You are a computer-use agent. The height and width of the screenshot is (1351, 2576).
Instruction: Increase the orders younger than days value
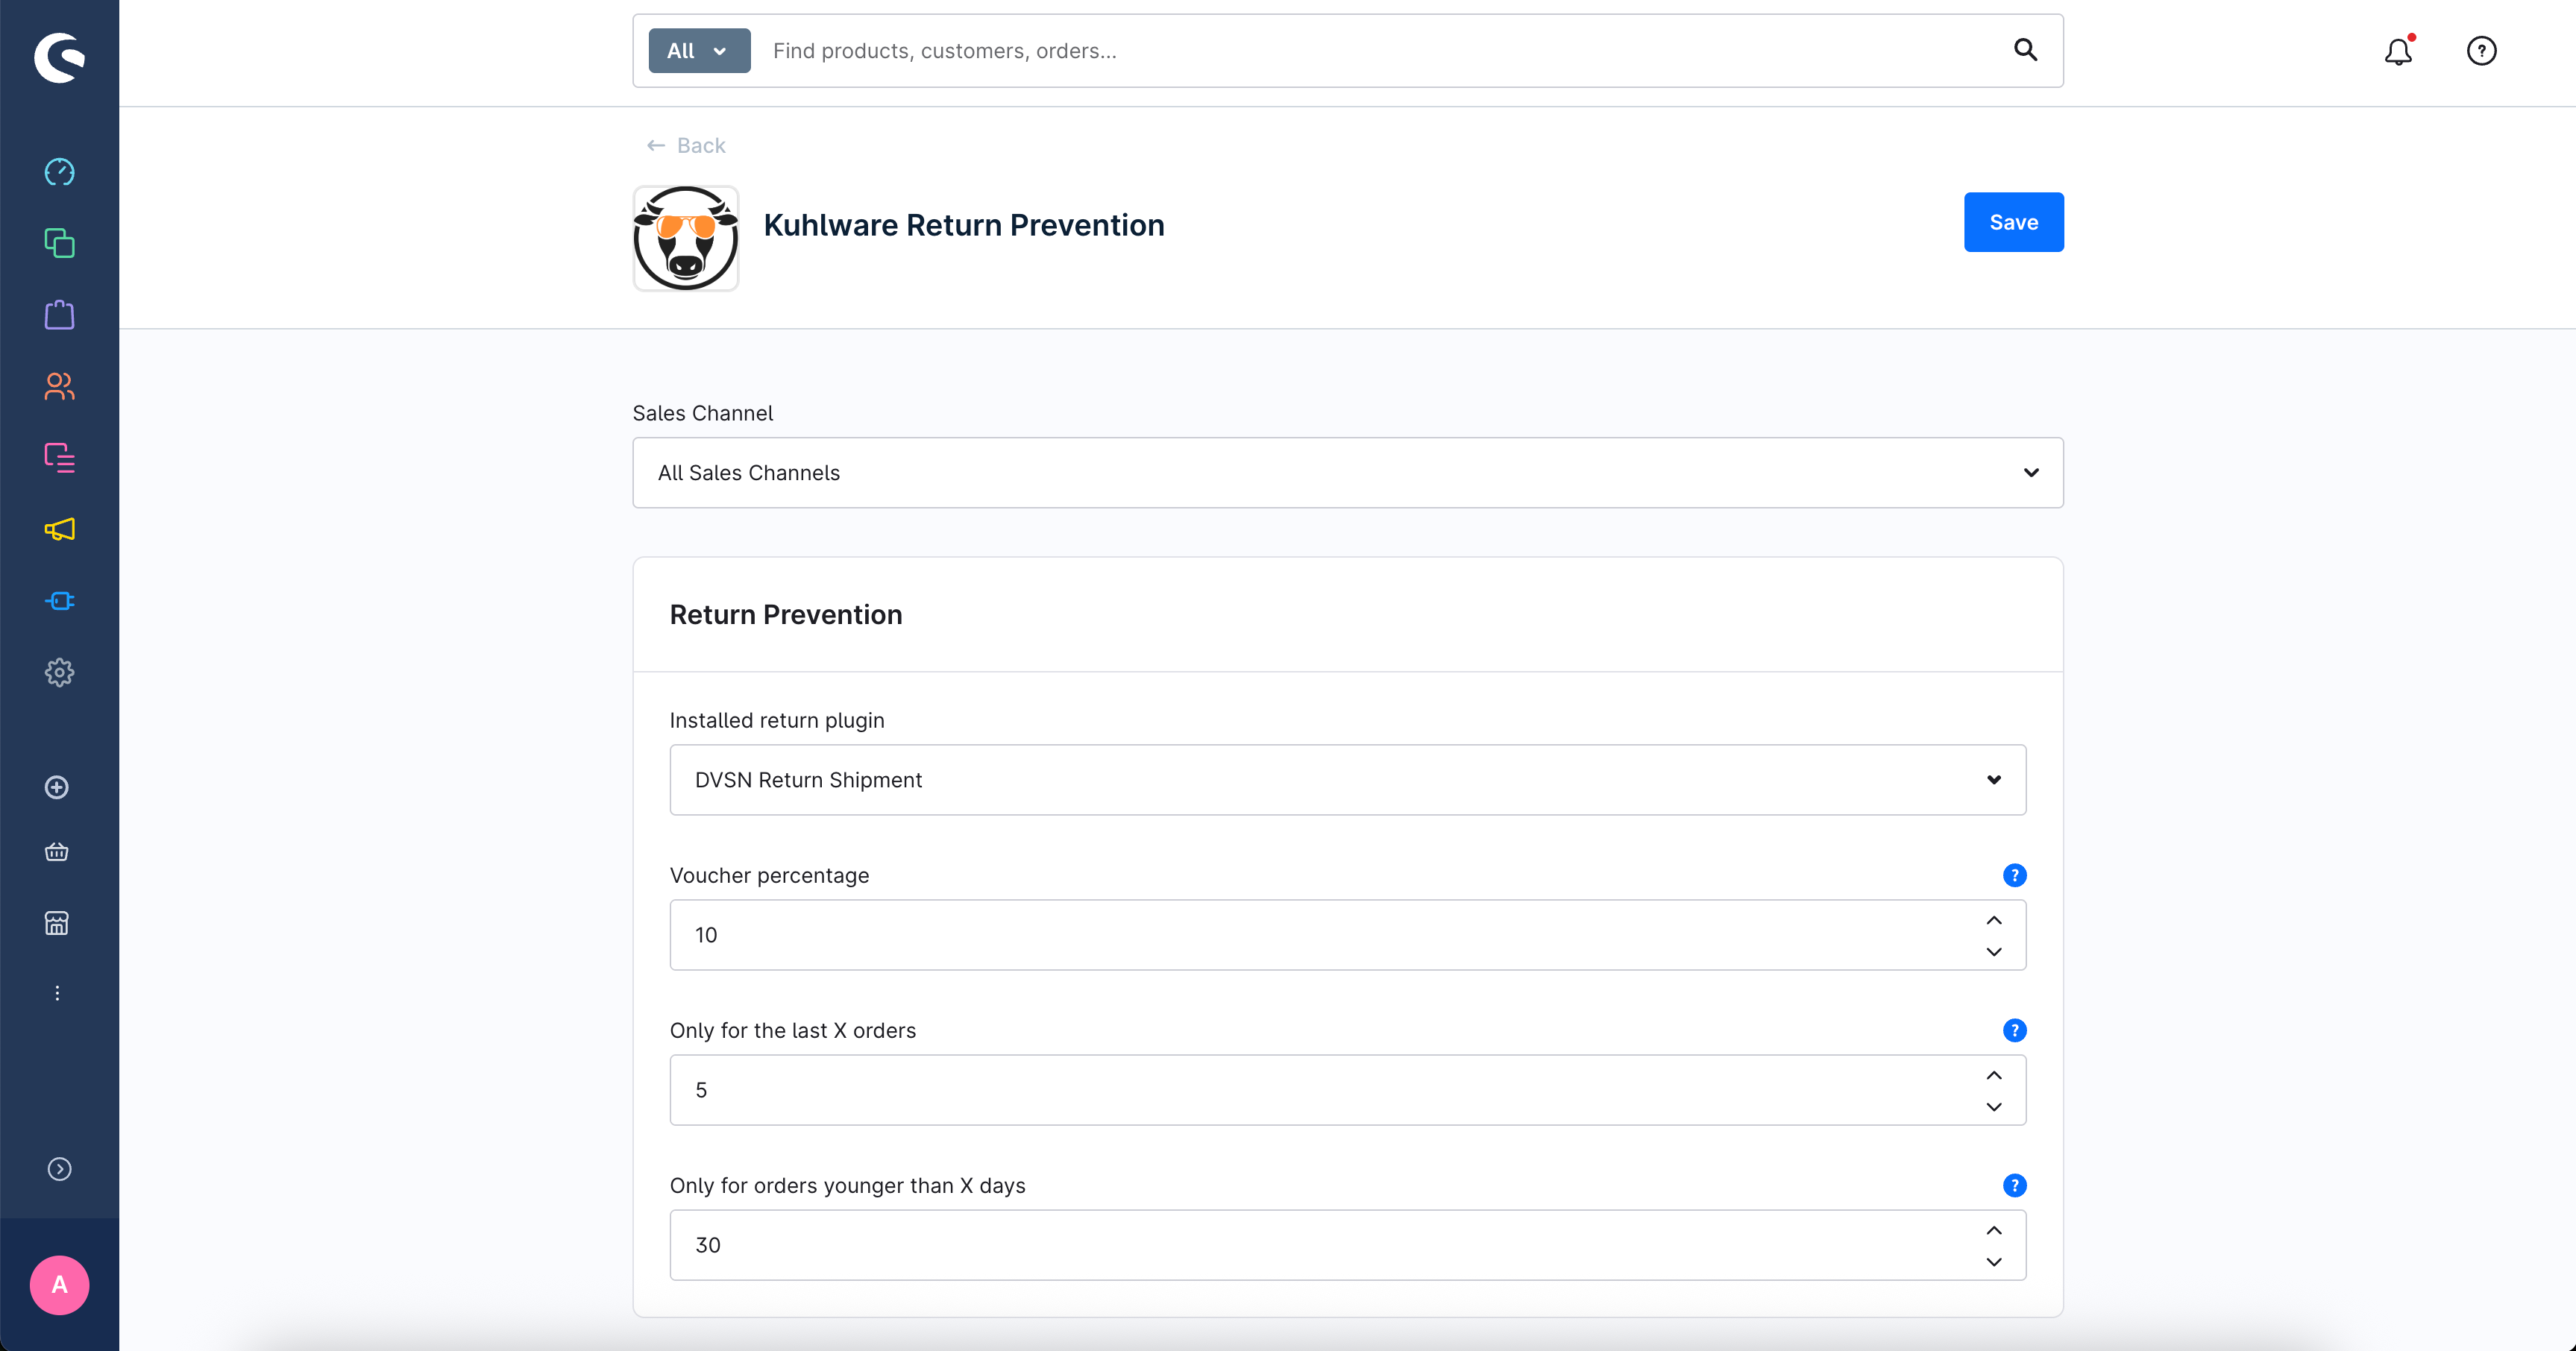click(1993, 1230)
